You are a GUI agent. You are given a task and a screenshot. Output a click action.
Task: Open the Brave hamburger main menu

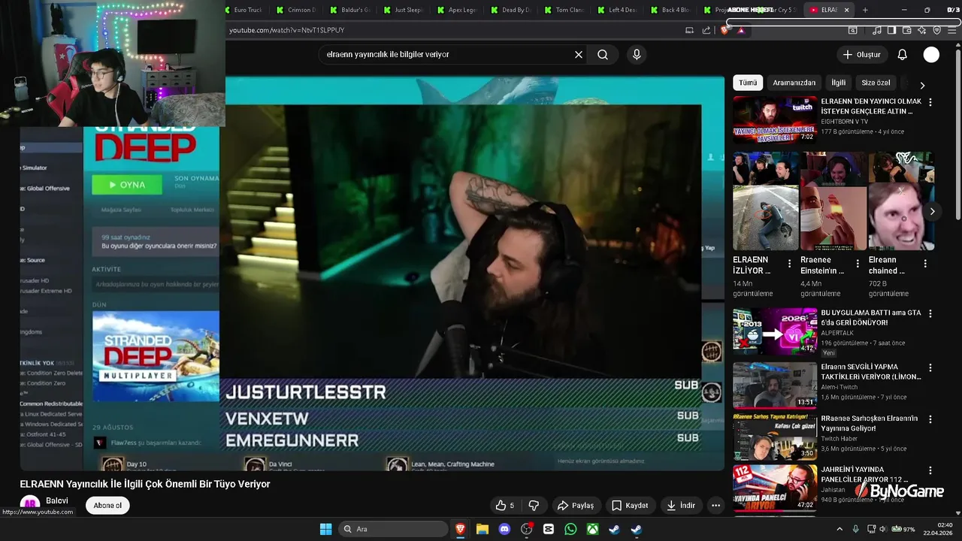[951, 30]
